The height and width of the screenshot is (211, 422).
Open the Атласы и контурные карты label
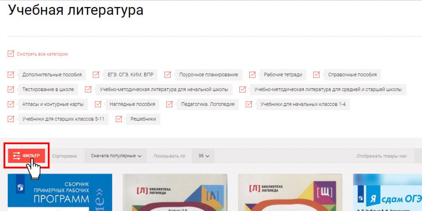53,104
